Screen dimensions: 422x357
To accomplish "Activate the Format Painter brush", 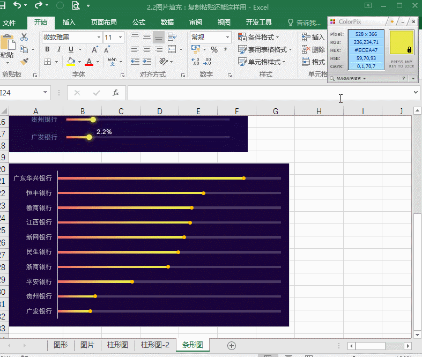I will tap(24, 62).
